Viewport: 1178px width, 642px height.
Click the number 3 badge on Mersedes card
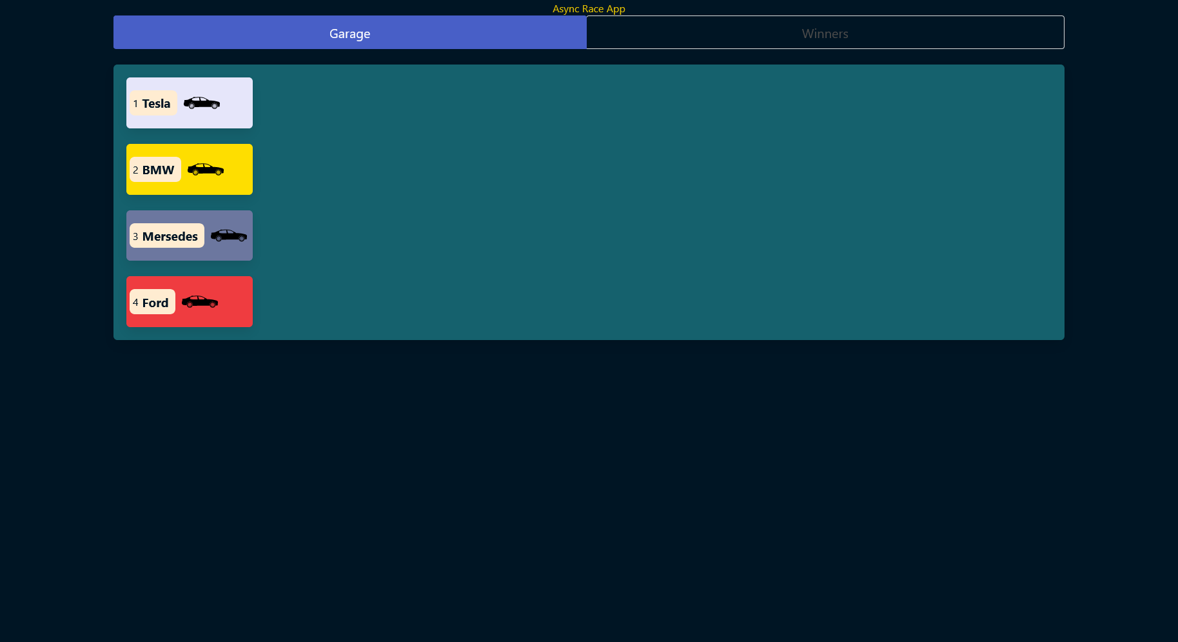(135, 237)
